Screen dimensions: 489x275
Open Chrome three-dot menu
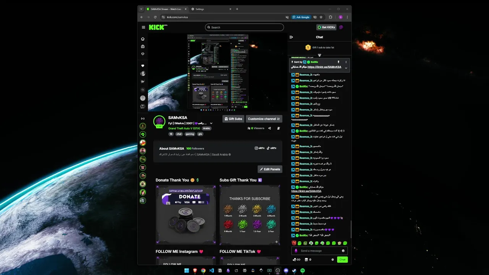[x=347, y=17]
